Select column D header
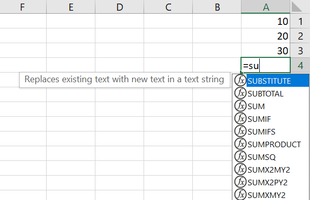Viewport: 310px width, 200px height. pyautogui.click(x=120, y=7)
